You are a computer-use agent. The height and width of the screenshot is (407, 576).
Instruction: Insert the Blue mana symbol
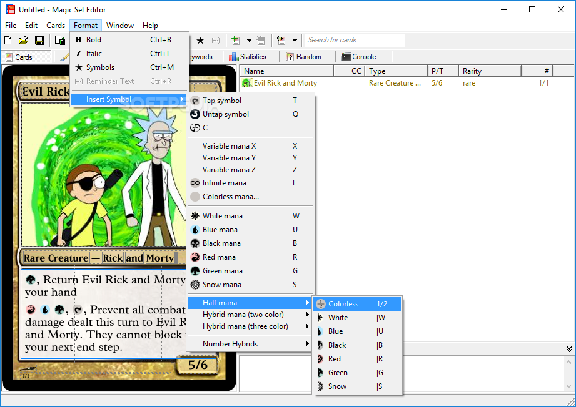pos(251,230)
